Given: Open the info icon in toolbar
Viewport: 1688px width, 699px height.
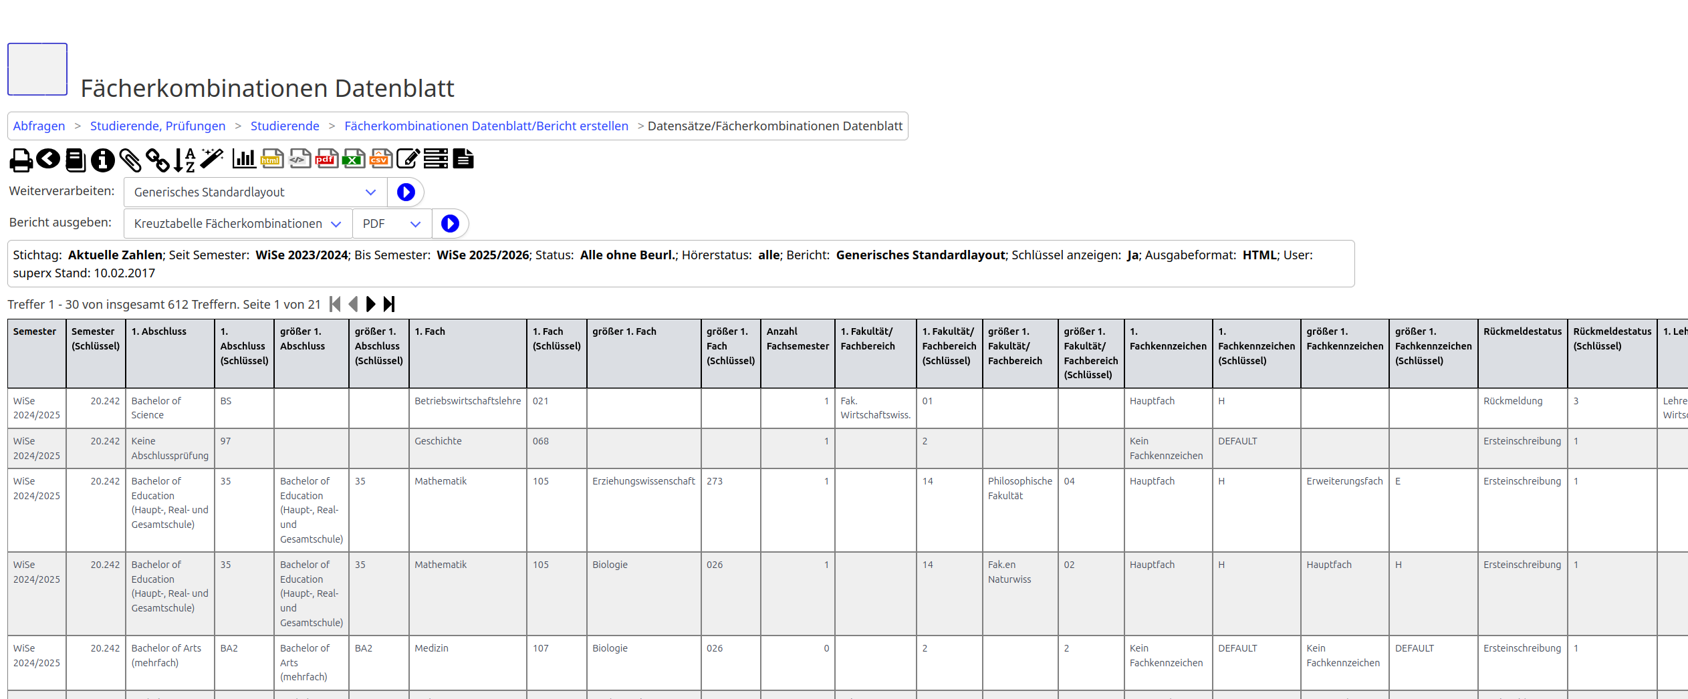Looking at the screenshot, I should 102,160.
